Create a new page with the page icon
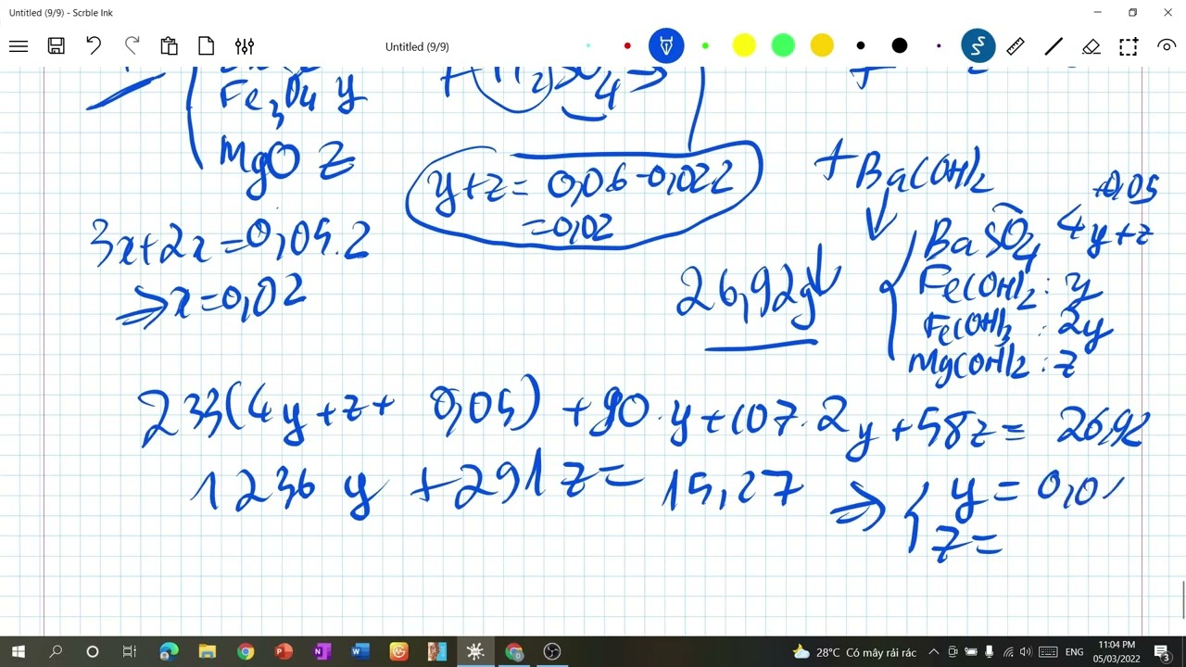 tap(206, 46)
